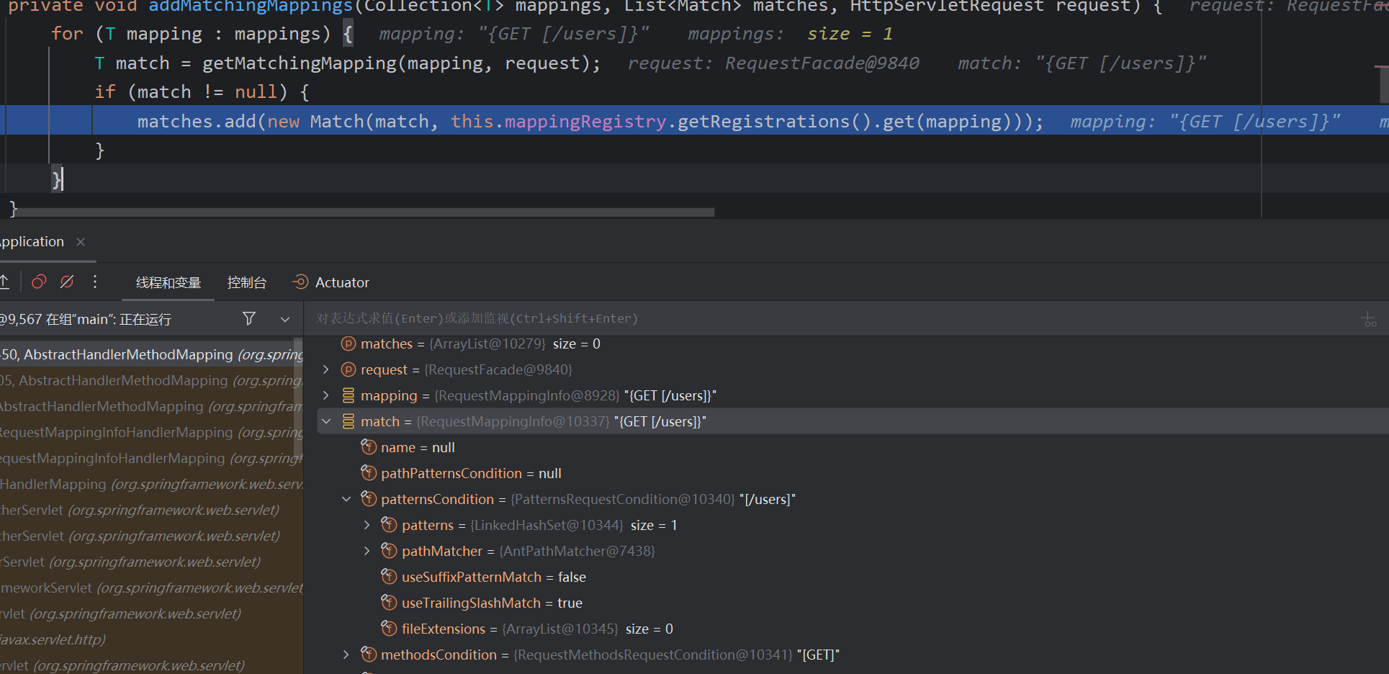Switch to the Actuator tab
Screen dimensions: 1389x674
coord(331,282)
